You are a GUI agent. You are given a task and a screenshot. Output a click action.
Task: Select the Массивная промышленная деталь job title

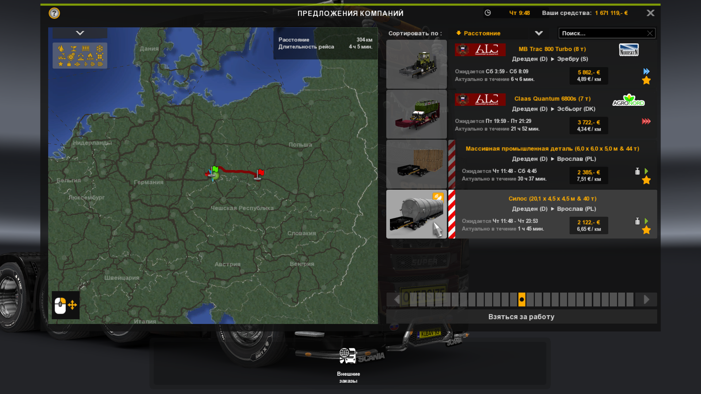[x=552, y=148]
